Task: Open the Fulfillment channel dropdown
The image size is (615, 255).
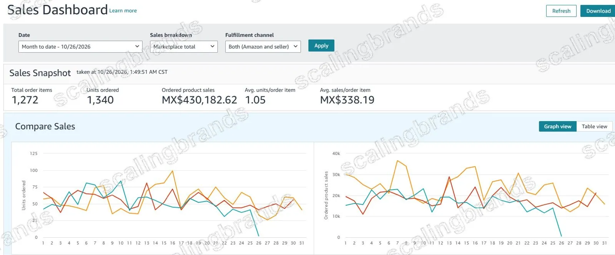Action: pos(263,47)
